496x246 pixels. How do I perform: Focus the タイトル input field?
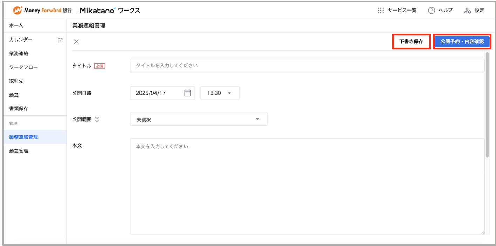coord(307,66)
